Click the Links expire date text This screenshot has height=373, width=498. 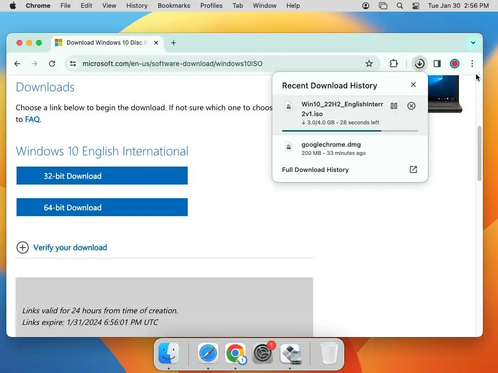pos(90,322)
